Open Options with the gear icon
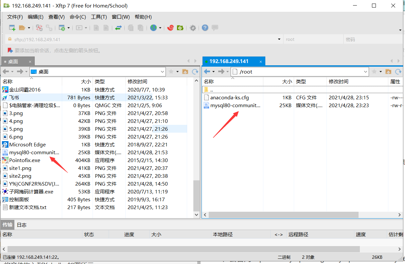The height and width of the screenshot is (264, 405). tap(193, 28)
